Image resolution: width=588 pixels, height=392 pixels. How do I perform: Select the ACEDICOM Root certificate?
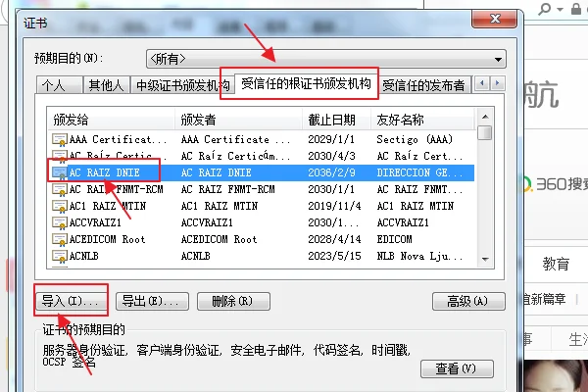[261, 239]
